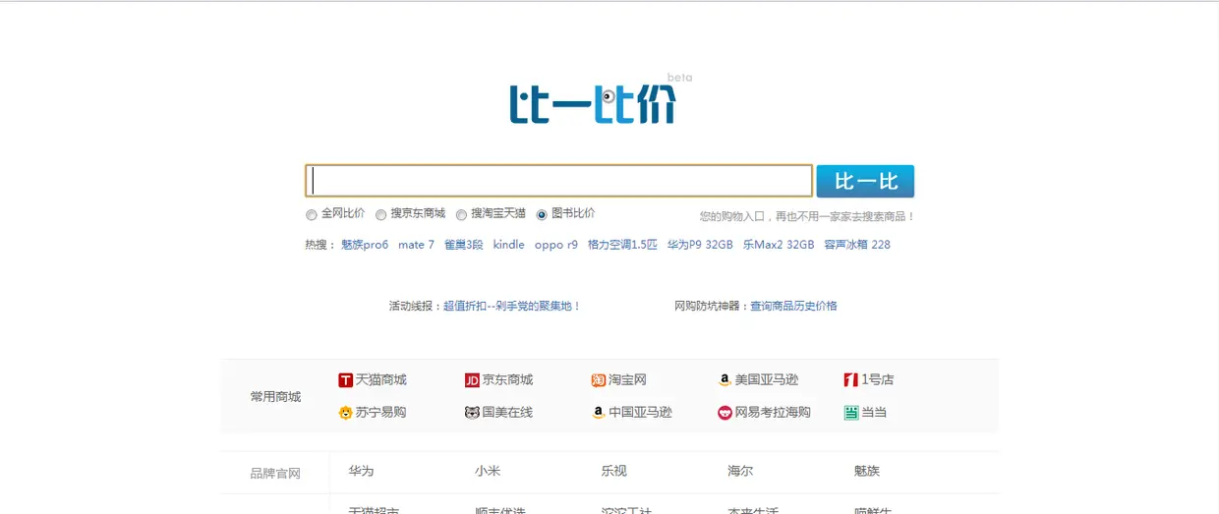Click the China Amazon 'a' logo icon
Screen dimensions: 1219x514
(x=598, y=413)
